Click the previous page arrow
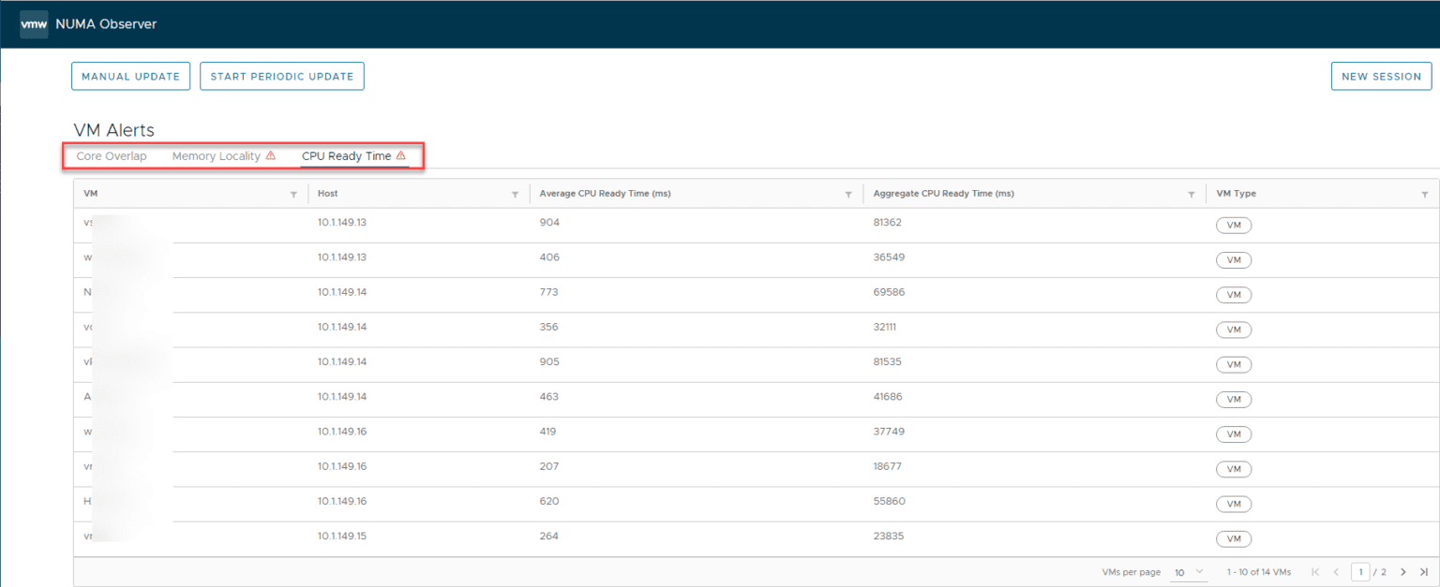Viewport: 1440px width, 587px height. 1336,572
